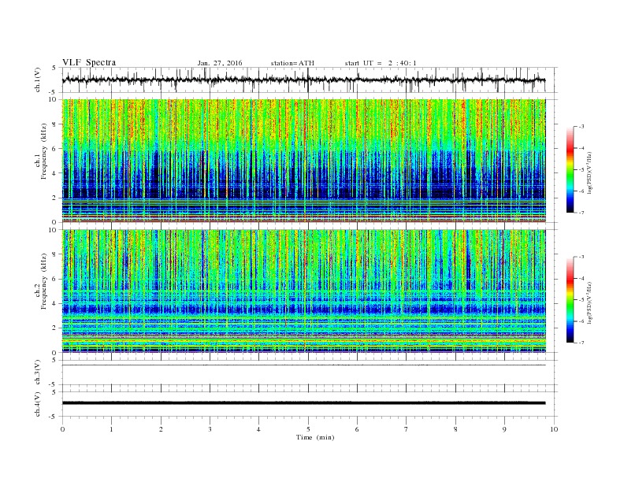Click the "ch.1 Frequency (kHz)" axis label

click(x=41, y=151)
